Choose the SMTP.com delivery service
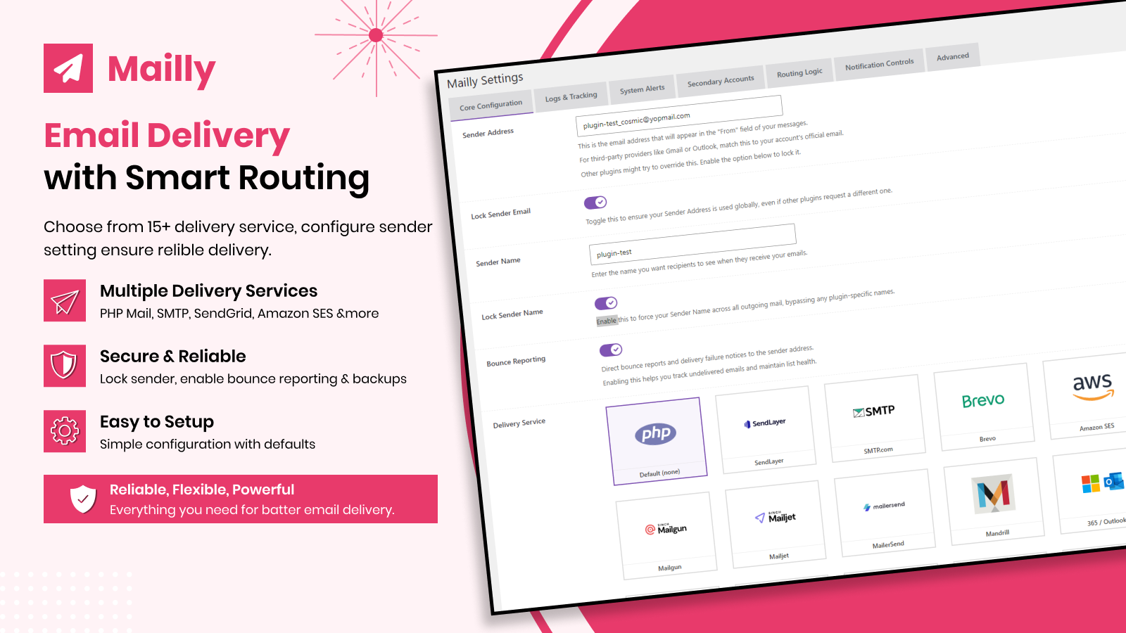Image resolution: width=1126 pixels, height=633 pixels. (875, 418)
